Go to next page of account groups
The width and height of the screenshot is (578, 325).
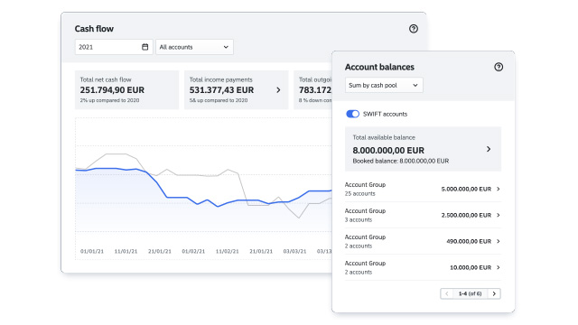pyautogui.click(x=494, y=293)
